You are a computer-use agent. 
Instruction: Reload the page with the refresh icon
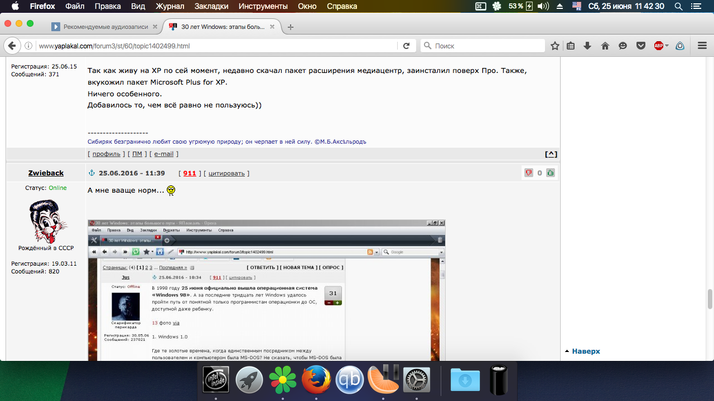(407, 46)
